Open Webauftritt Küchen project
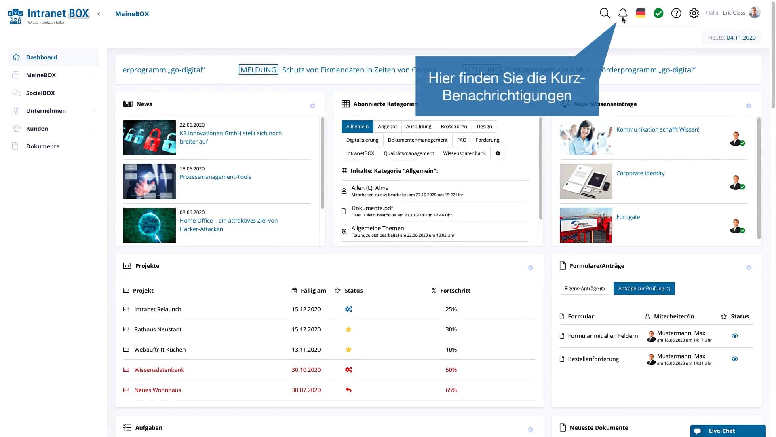 click(160, 350)
